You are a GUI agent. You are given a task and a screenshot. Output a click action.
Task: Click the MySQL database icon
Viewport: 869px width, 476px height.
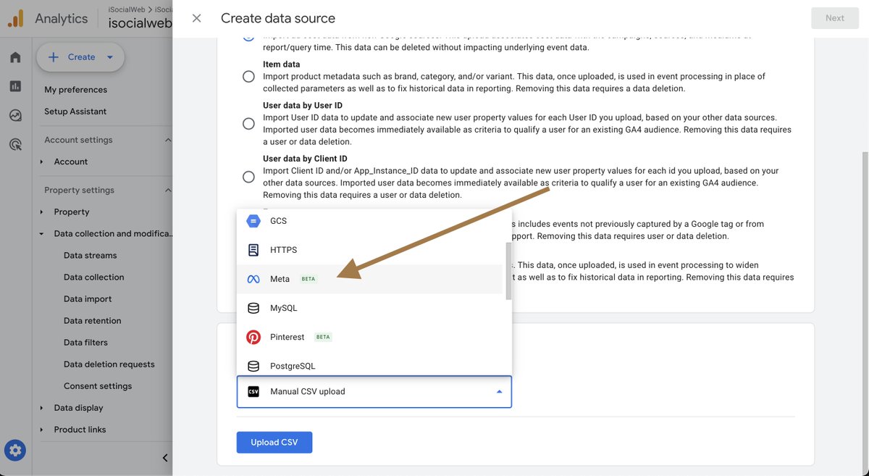click(253, 308)
